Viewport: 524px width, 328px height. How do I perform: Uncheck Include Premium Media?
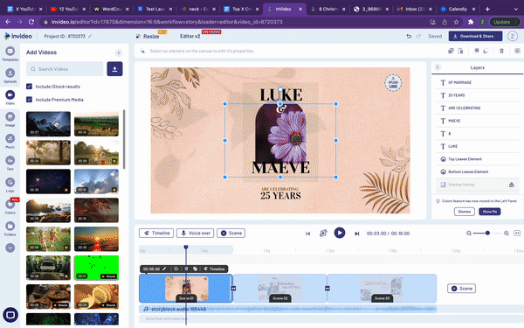click(29, 100)
